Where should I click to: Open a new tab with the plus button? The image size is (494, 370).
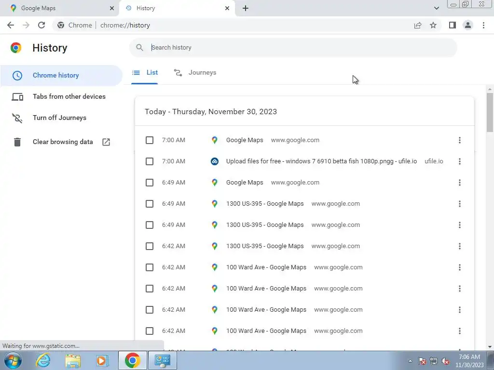click(246, 8)
